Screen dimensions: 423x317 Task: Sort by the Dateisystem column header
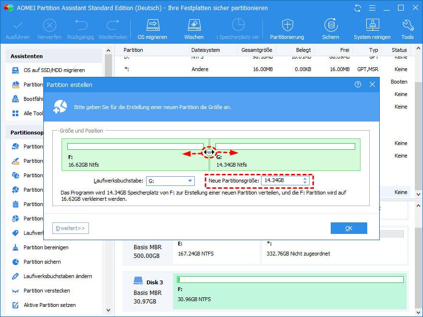pos(206,50)
